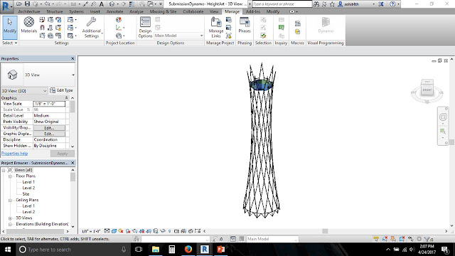Screen dimensions: 455x256
Task: Open the Architecture ribbon tab
Action: pyautogui.click(x=29, y=11)
